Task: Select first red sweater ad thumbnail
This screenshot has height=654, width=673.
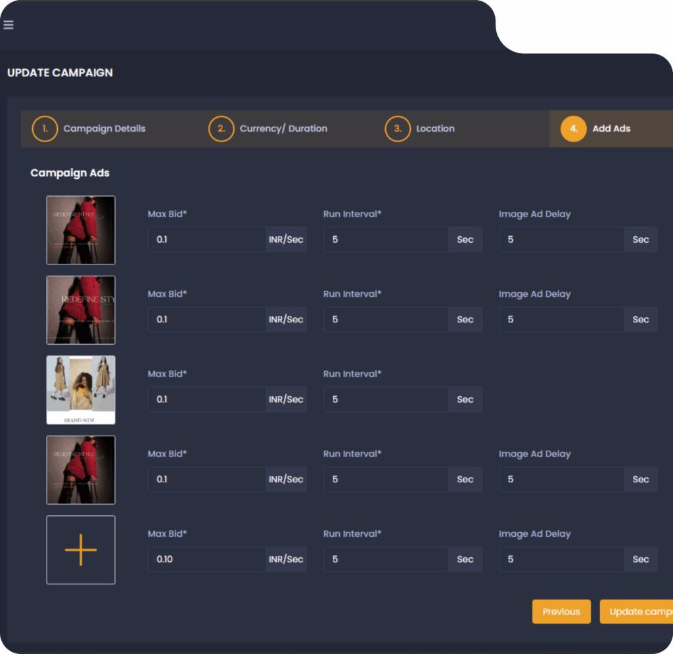Action: point(81,230)
